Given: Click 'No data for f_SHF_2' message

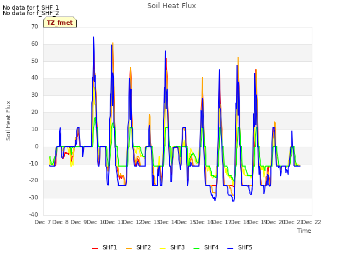Looking at the screenshot, I should tap(31, 13).
